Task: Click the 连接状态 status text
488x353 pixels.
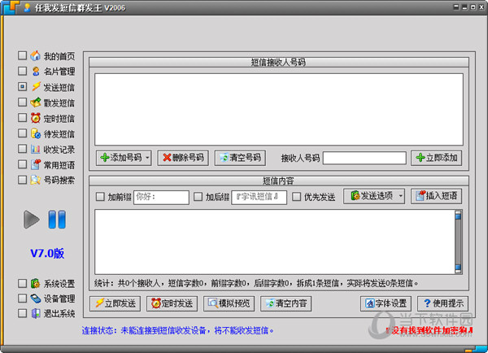Action: tap(177, 330)
